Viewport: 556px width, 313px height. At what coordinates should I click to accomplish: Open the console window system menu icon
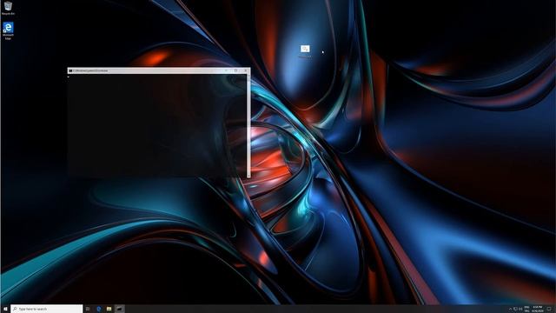point(70,70)
